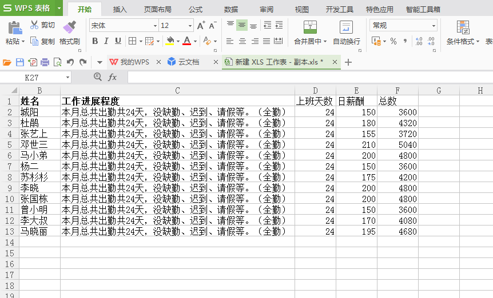Viewport: 493px width, 298px height.
Task: Click the Cut (剪切) scissors icon
Action: pos(34,25)
